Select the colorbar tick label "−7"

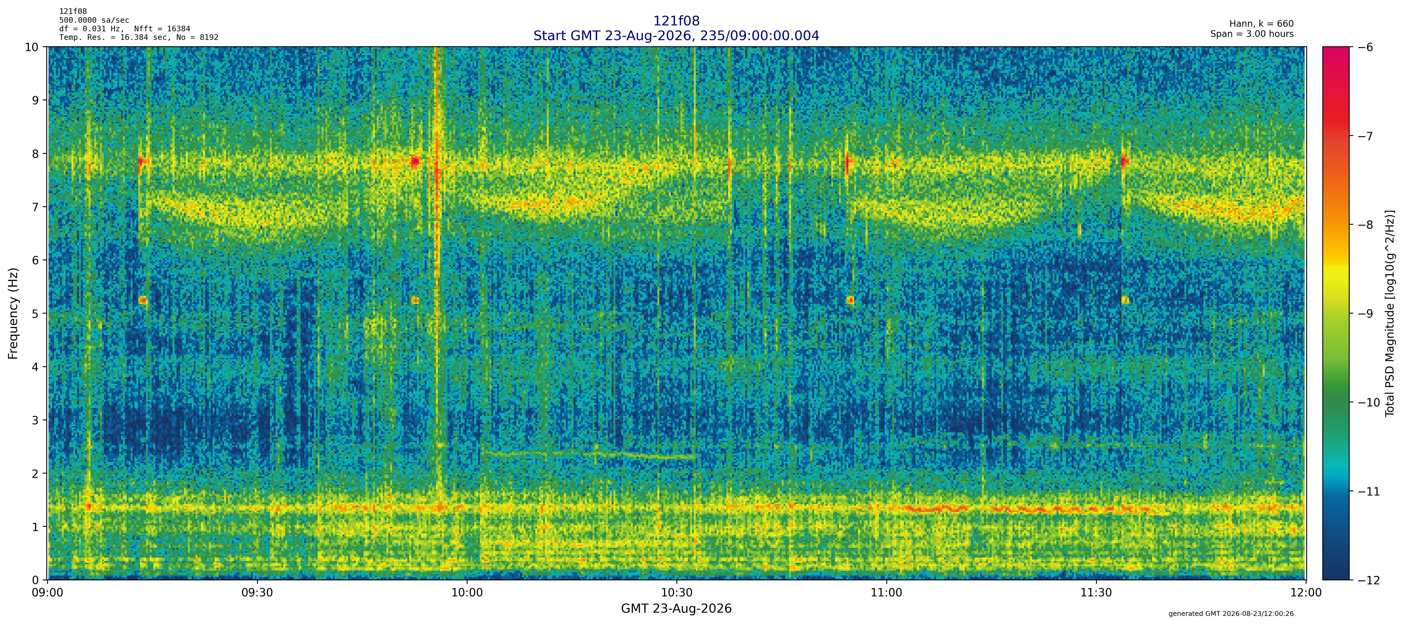pos(1365,136)
